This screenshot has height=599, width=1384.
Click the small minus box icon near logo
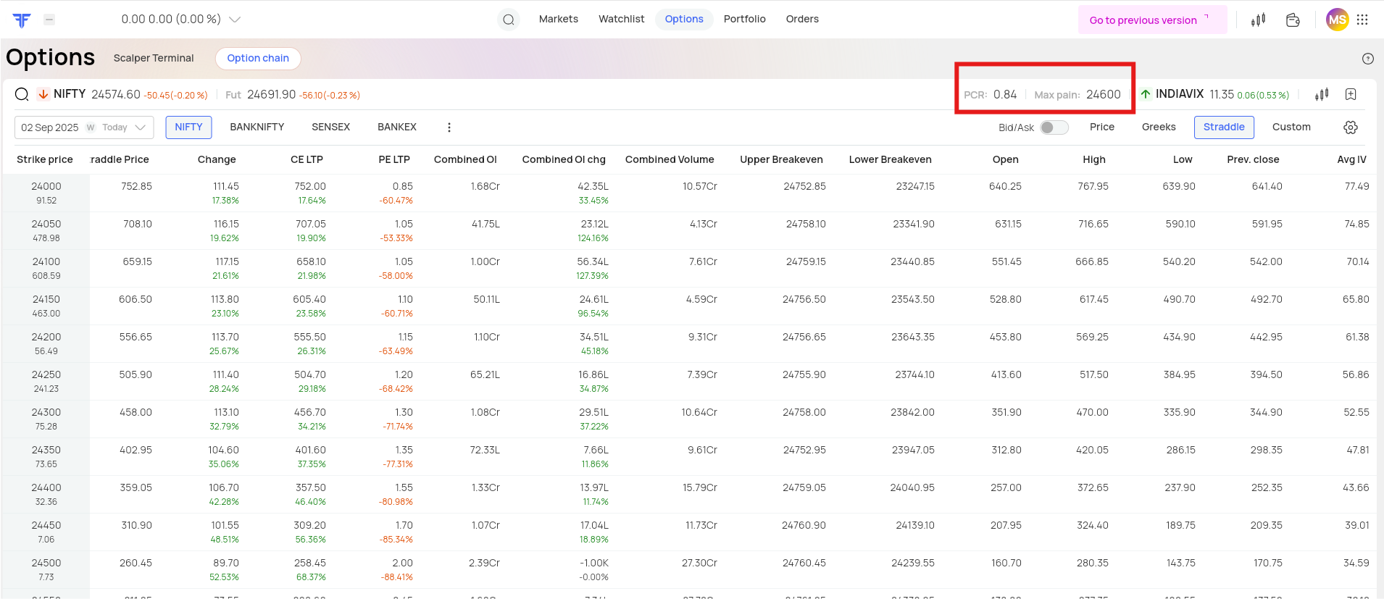49,20
